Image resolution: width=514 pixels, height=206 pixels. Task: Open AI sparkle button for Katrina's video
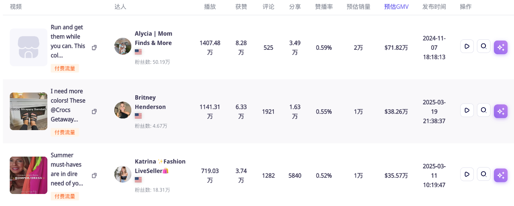(x=501, y=175)
